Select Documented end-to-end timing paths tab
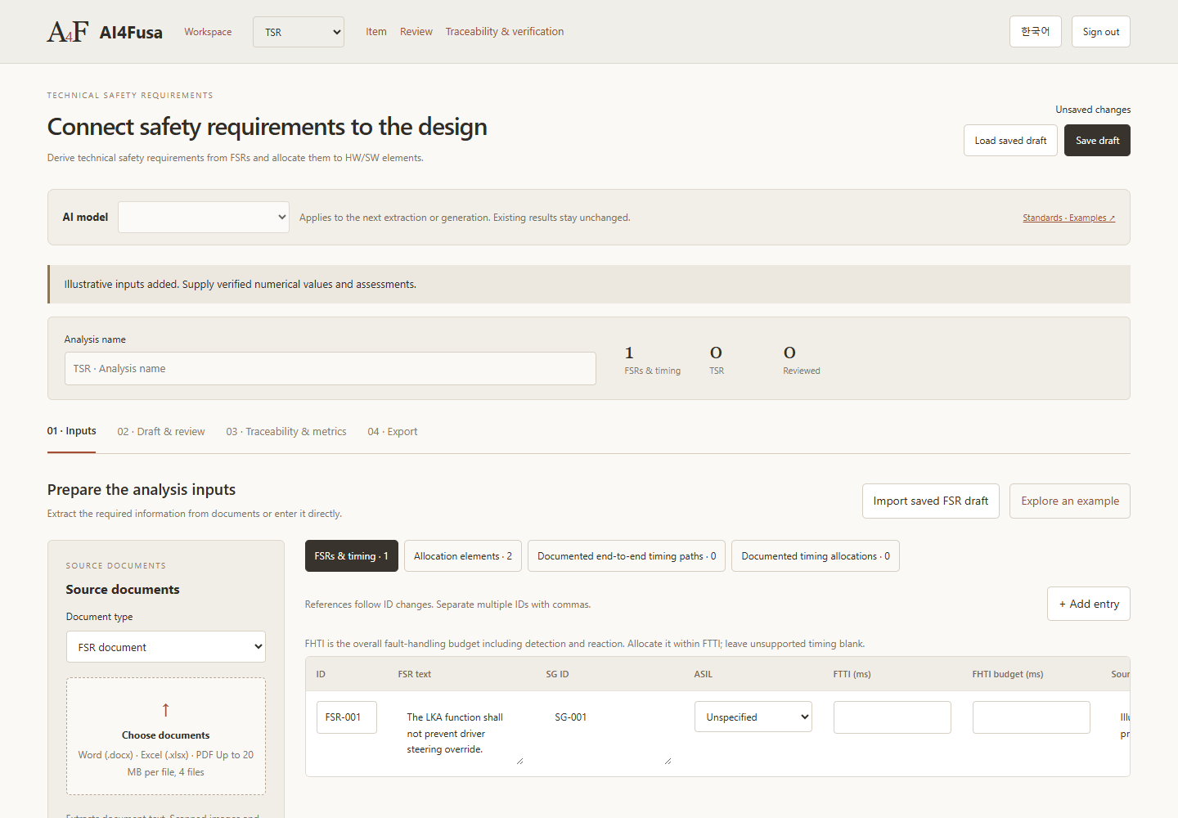The width and height of the screenshot is (1178, 818). (627, 556)
